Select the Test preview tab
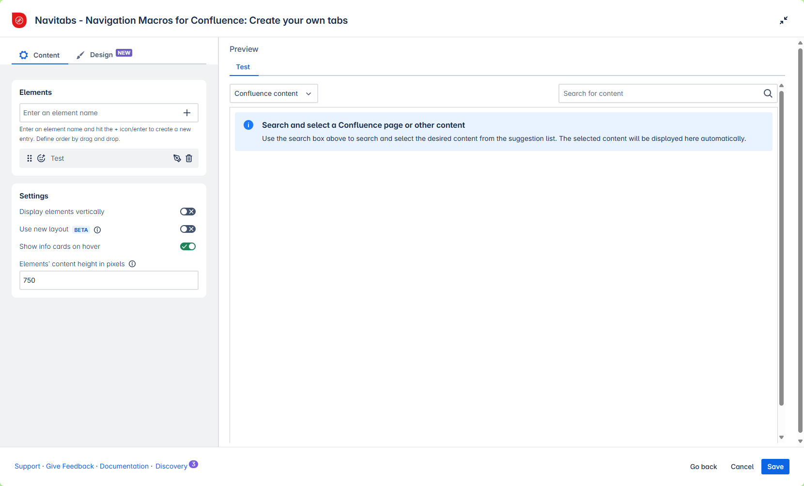 [243, 67]
